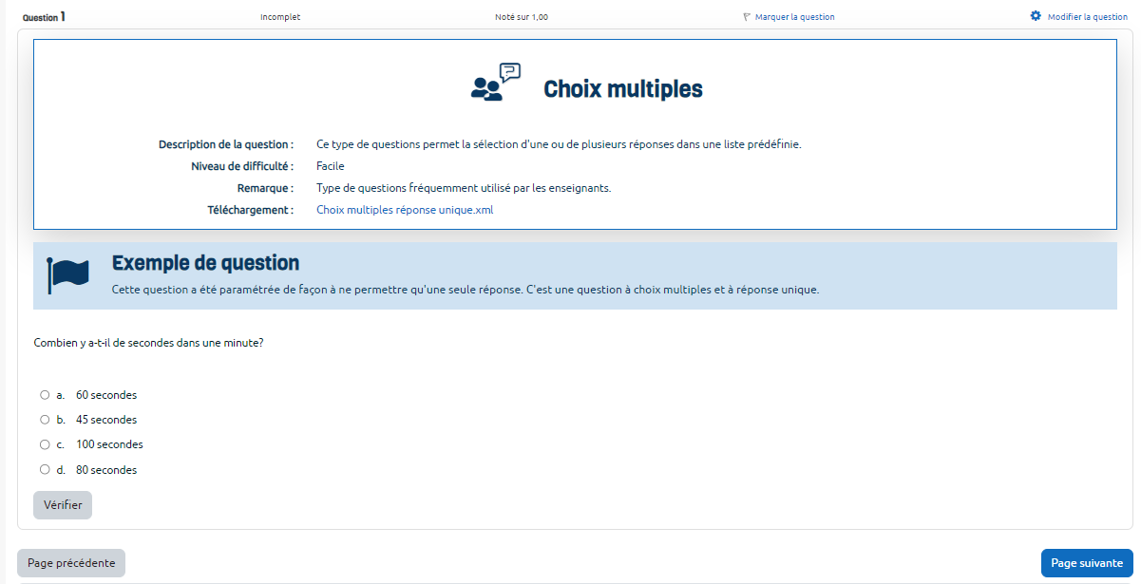
Task: Click the flag icon beside Marquer la question
Action: click(747, 17)
